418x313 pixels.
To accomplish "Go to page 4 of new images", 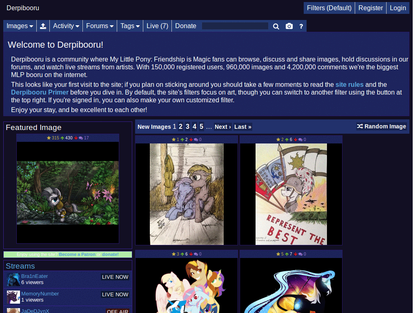I will click(x=194, y=126).
